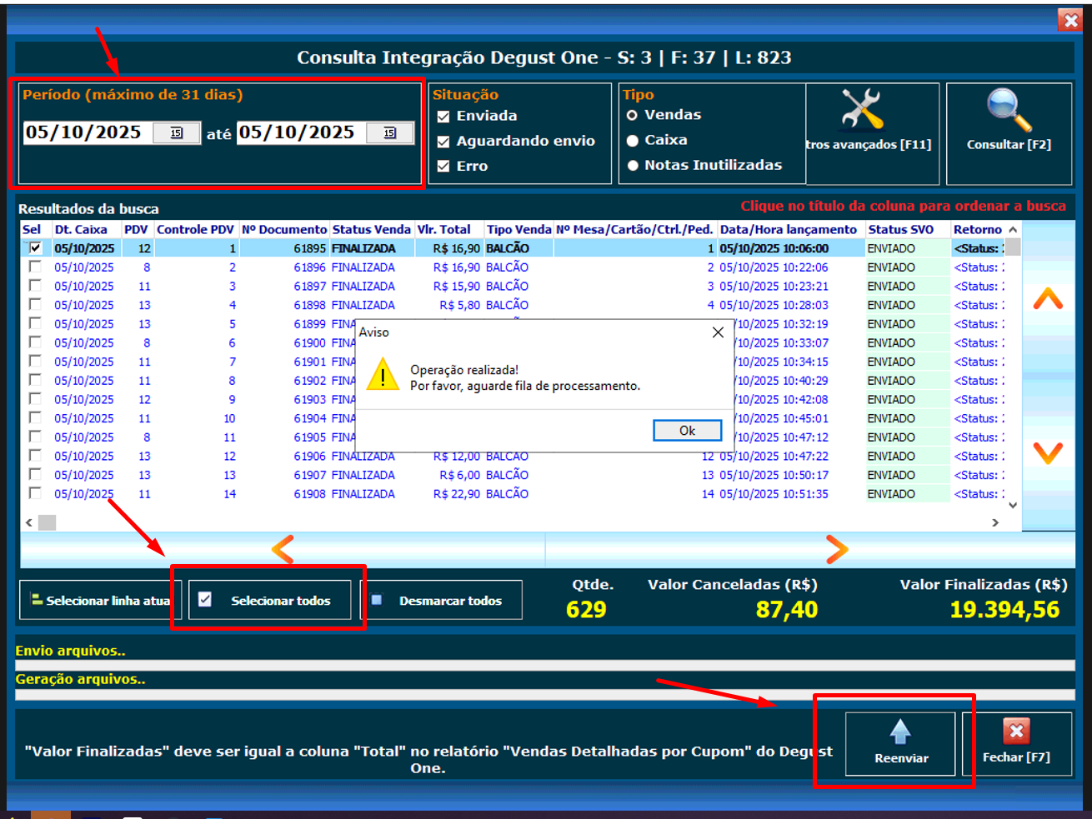1092x819 pixels.
Task: Click the orange right chevron below grid
Action: [x=836, y=549]
